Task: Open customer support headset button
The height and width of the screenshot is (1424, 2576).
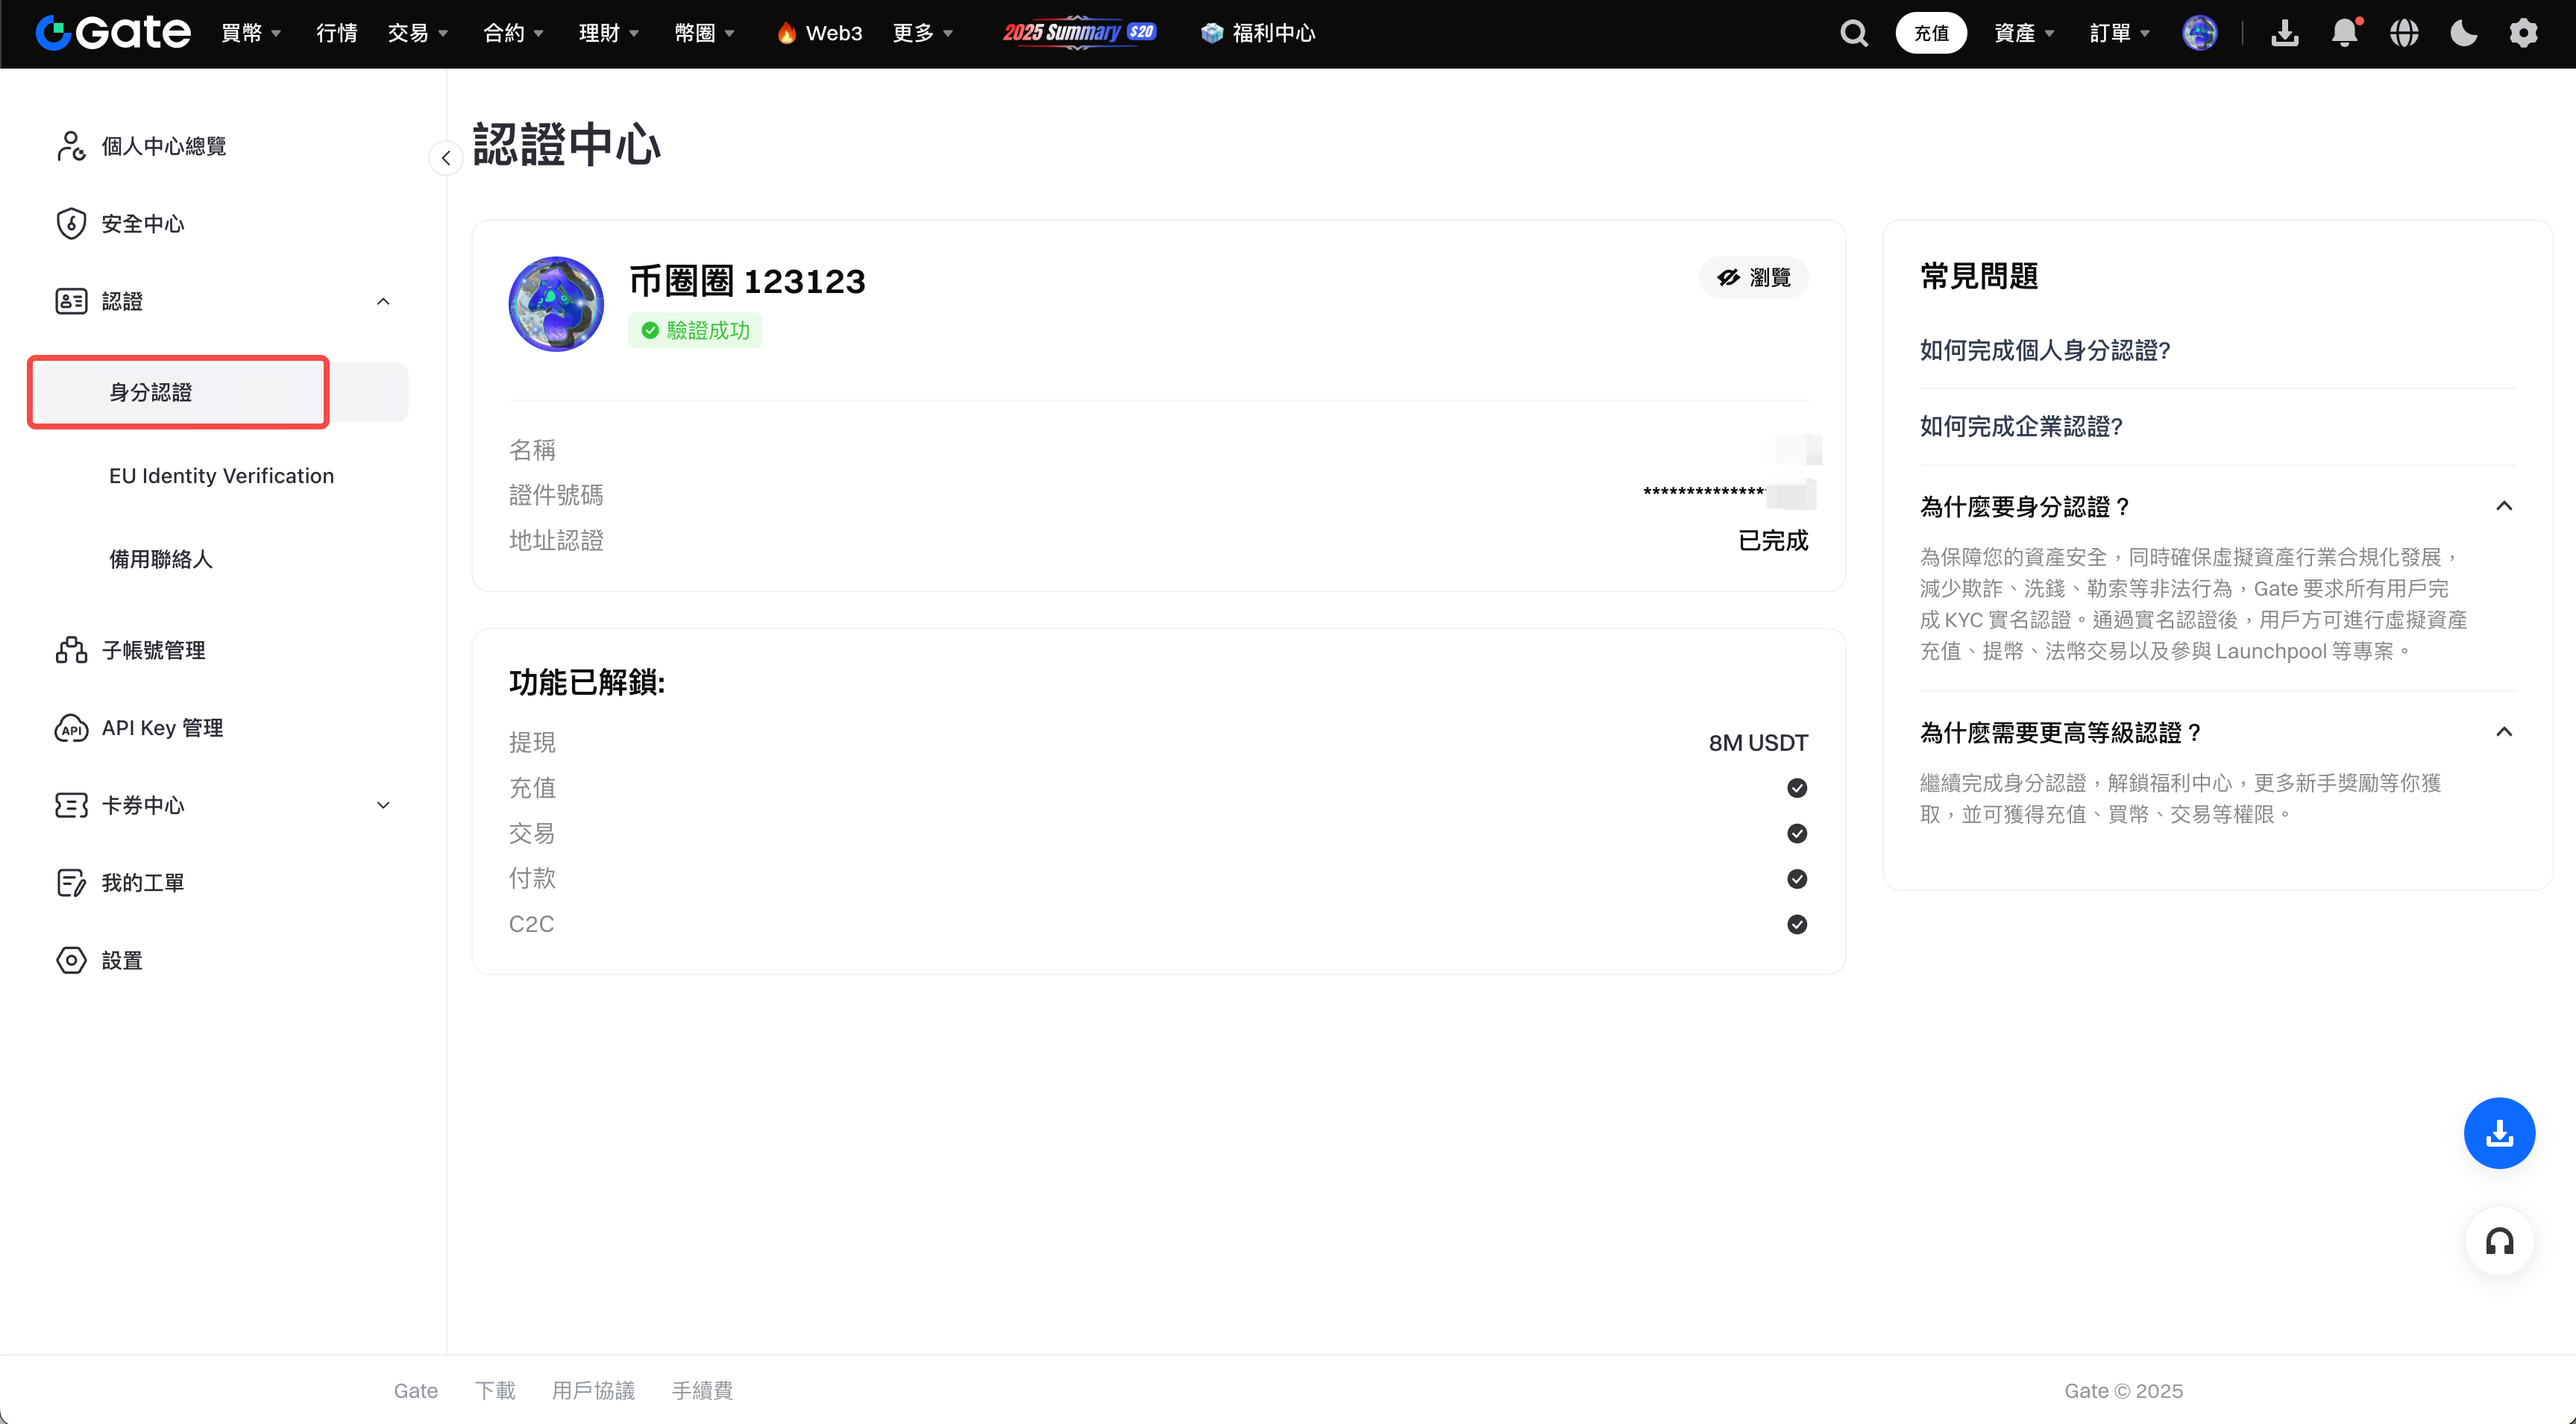Action: click(2499, 1241)
